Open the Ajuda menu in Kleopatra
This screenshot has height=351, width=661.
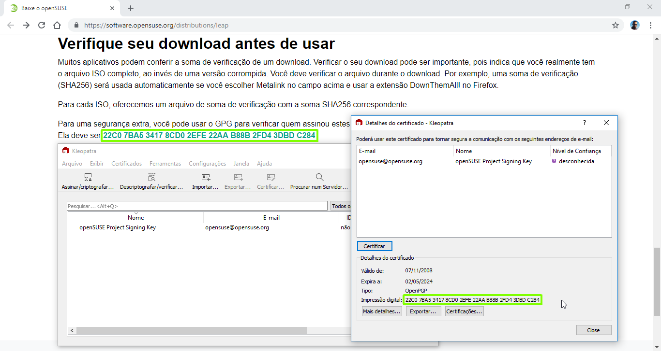264,164
